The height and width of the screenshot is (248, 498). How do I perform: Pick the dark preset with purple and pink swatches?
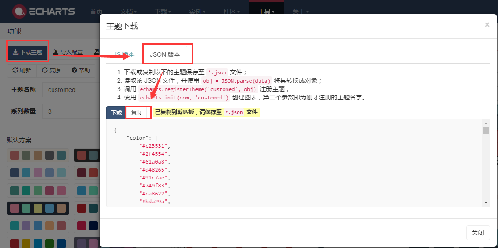tap(87, 243)
